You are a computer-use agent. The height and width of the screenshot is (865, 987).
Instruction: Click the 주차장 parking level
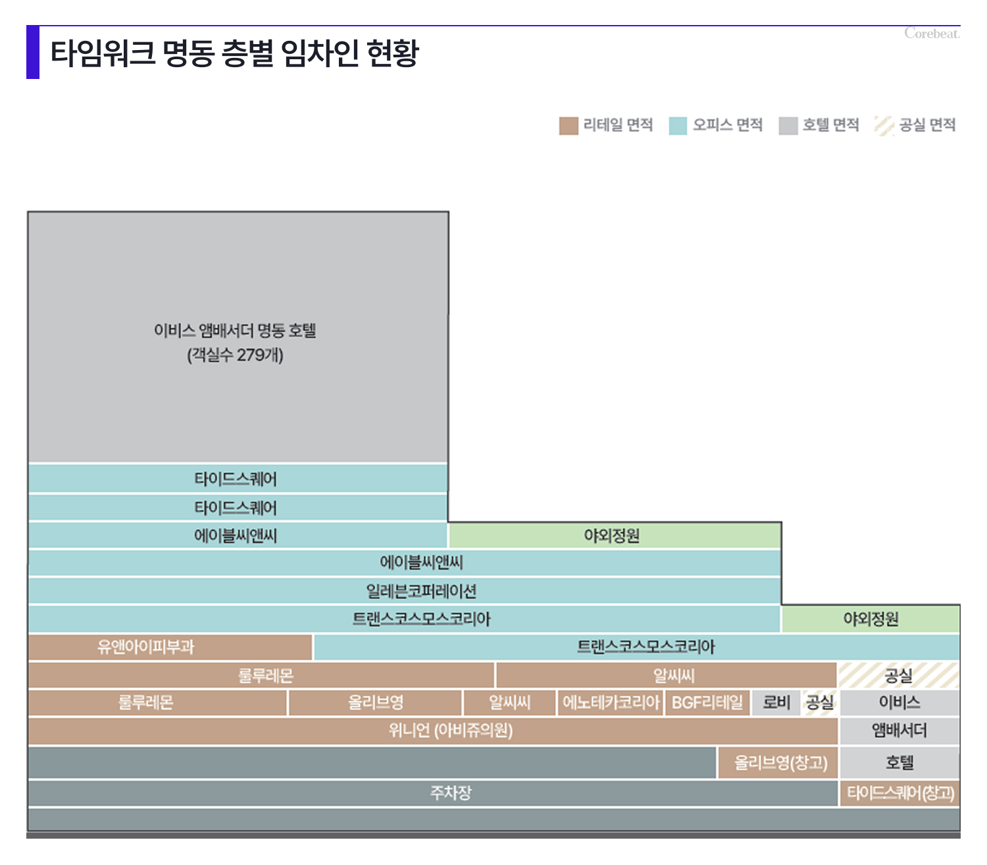433,793
